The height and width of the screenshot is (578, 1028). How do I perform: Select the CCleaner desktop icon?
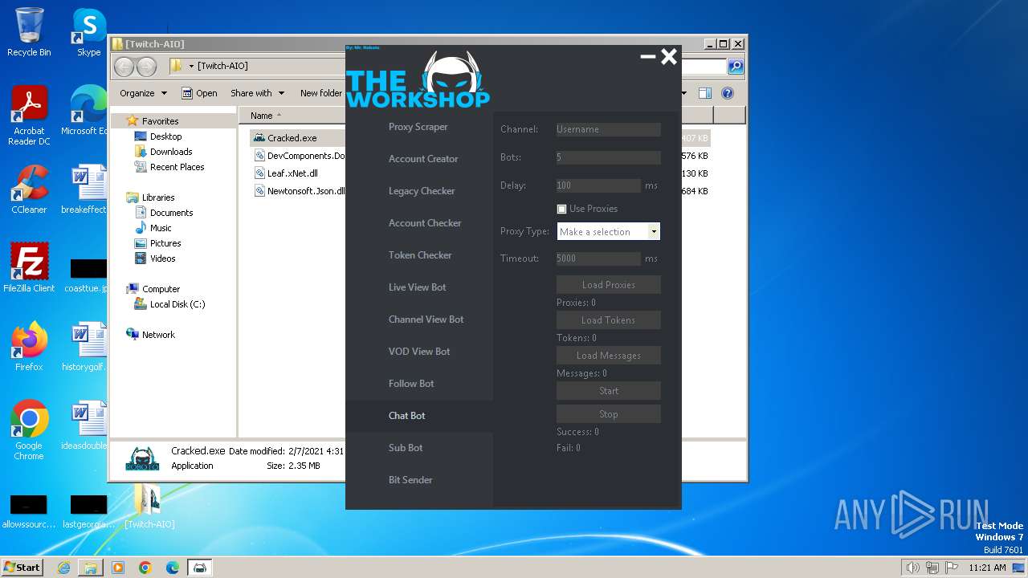(x=29, y=189)
